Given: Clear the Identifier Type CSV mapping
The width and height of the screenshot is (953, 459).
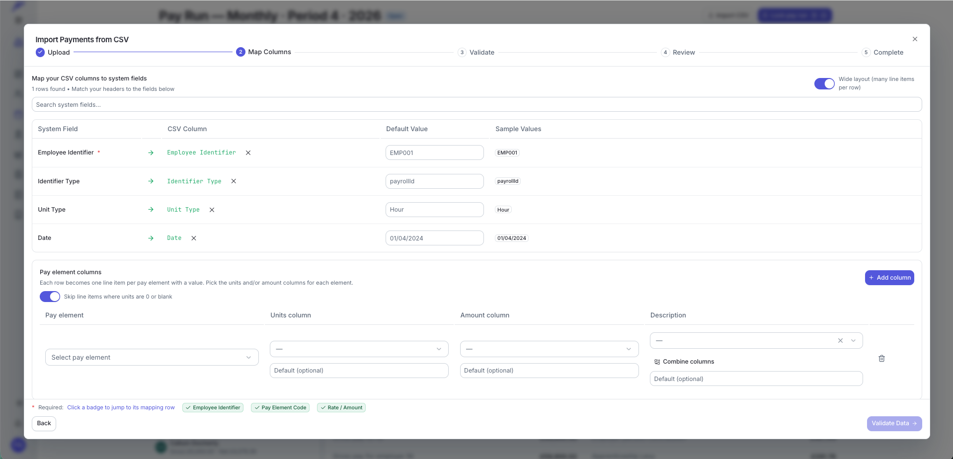Looking at the screenshot, I should point(234,181).
